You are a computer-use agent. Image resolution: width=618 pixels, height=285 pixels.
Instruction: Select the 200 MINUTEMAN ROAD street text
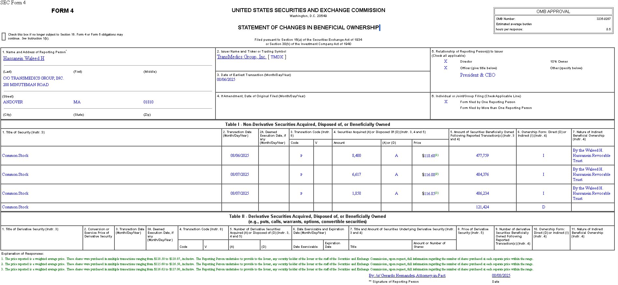[x=26, y=85]
